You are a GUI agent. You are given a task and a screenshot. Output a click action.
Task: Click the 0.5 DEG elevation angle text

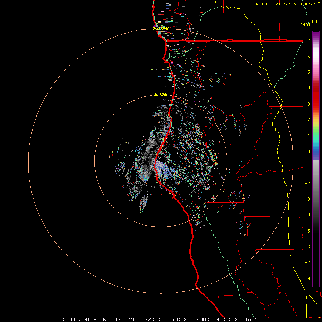pyautogui.click(x=176, y=319)
